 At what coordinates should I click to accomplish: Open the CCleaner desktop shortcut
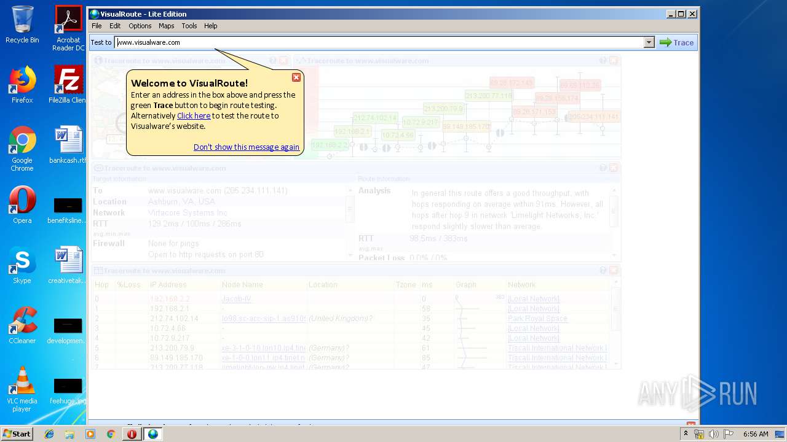click(22, 325)
